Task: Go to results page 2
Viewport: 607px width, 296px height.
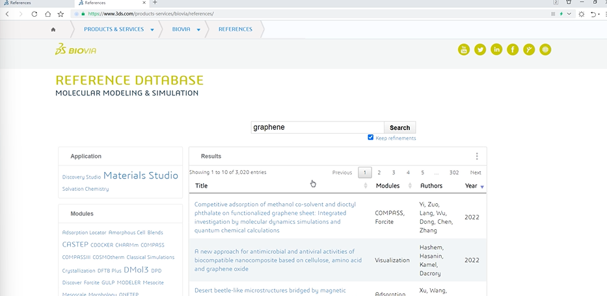Action: pyautogui.click(x=379, y=173)
